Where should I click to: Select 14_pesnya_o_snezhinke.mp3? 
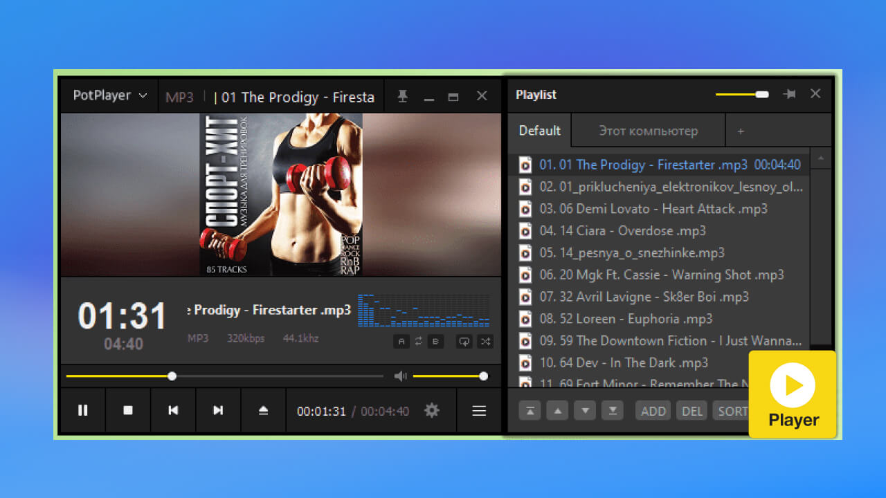[660, 252]
